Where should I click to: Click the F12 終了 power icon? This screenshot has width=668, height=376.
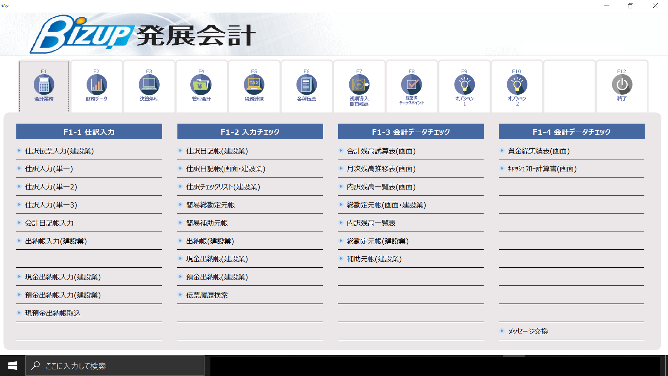[622, 85]
